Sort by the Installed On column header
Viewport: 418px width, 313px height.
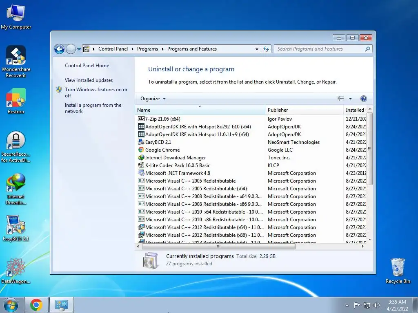pyautogui.click(x=356, y=110)
